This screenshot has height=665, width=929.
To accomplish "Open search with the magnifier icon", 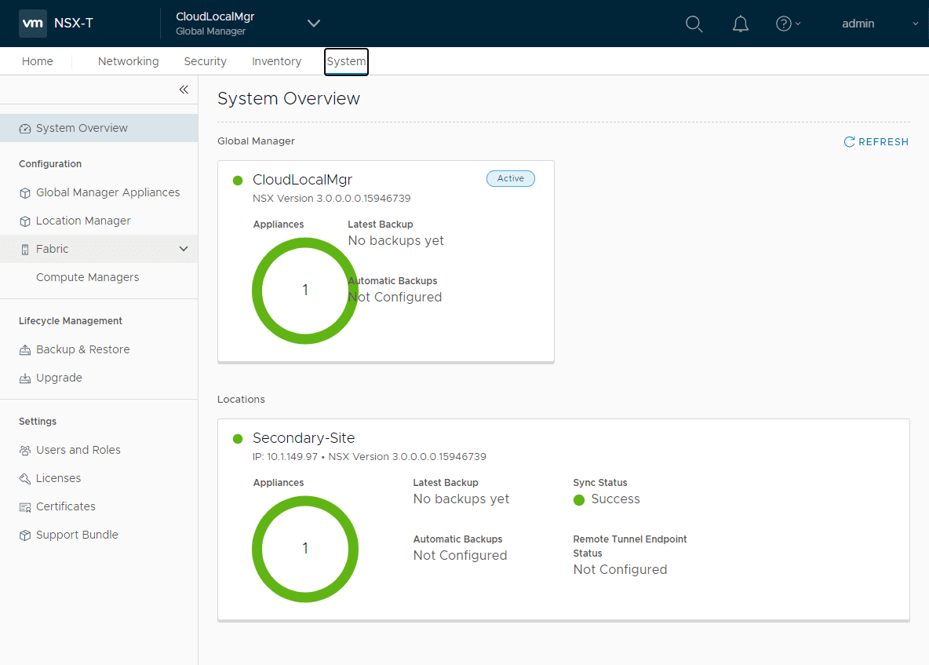I will (x=694, y=24).
